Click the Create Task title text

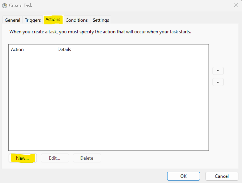[x=21, y=5]
